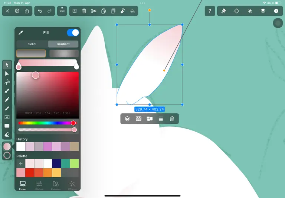
Task: Click the paste style paint bucket icon
Action: coord(132,11)
